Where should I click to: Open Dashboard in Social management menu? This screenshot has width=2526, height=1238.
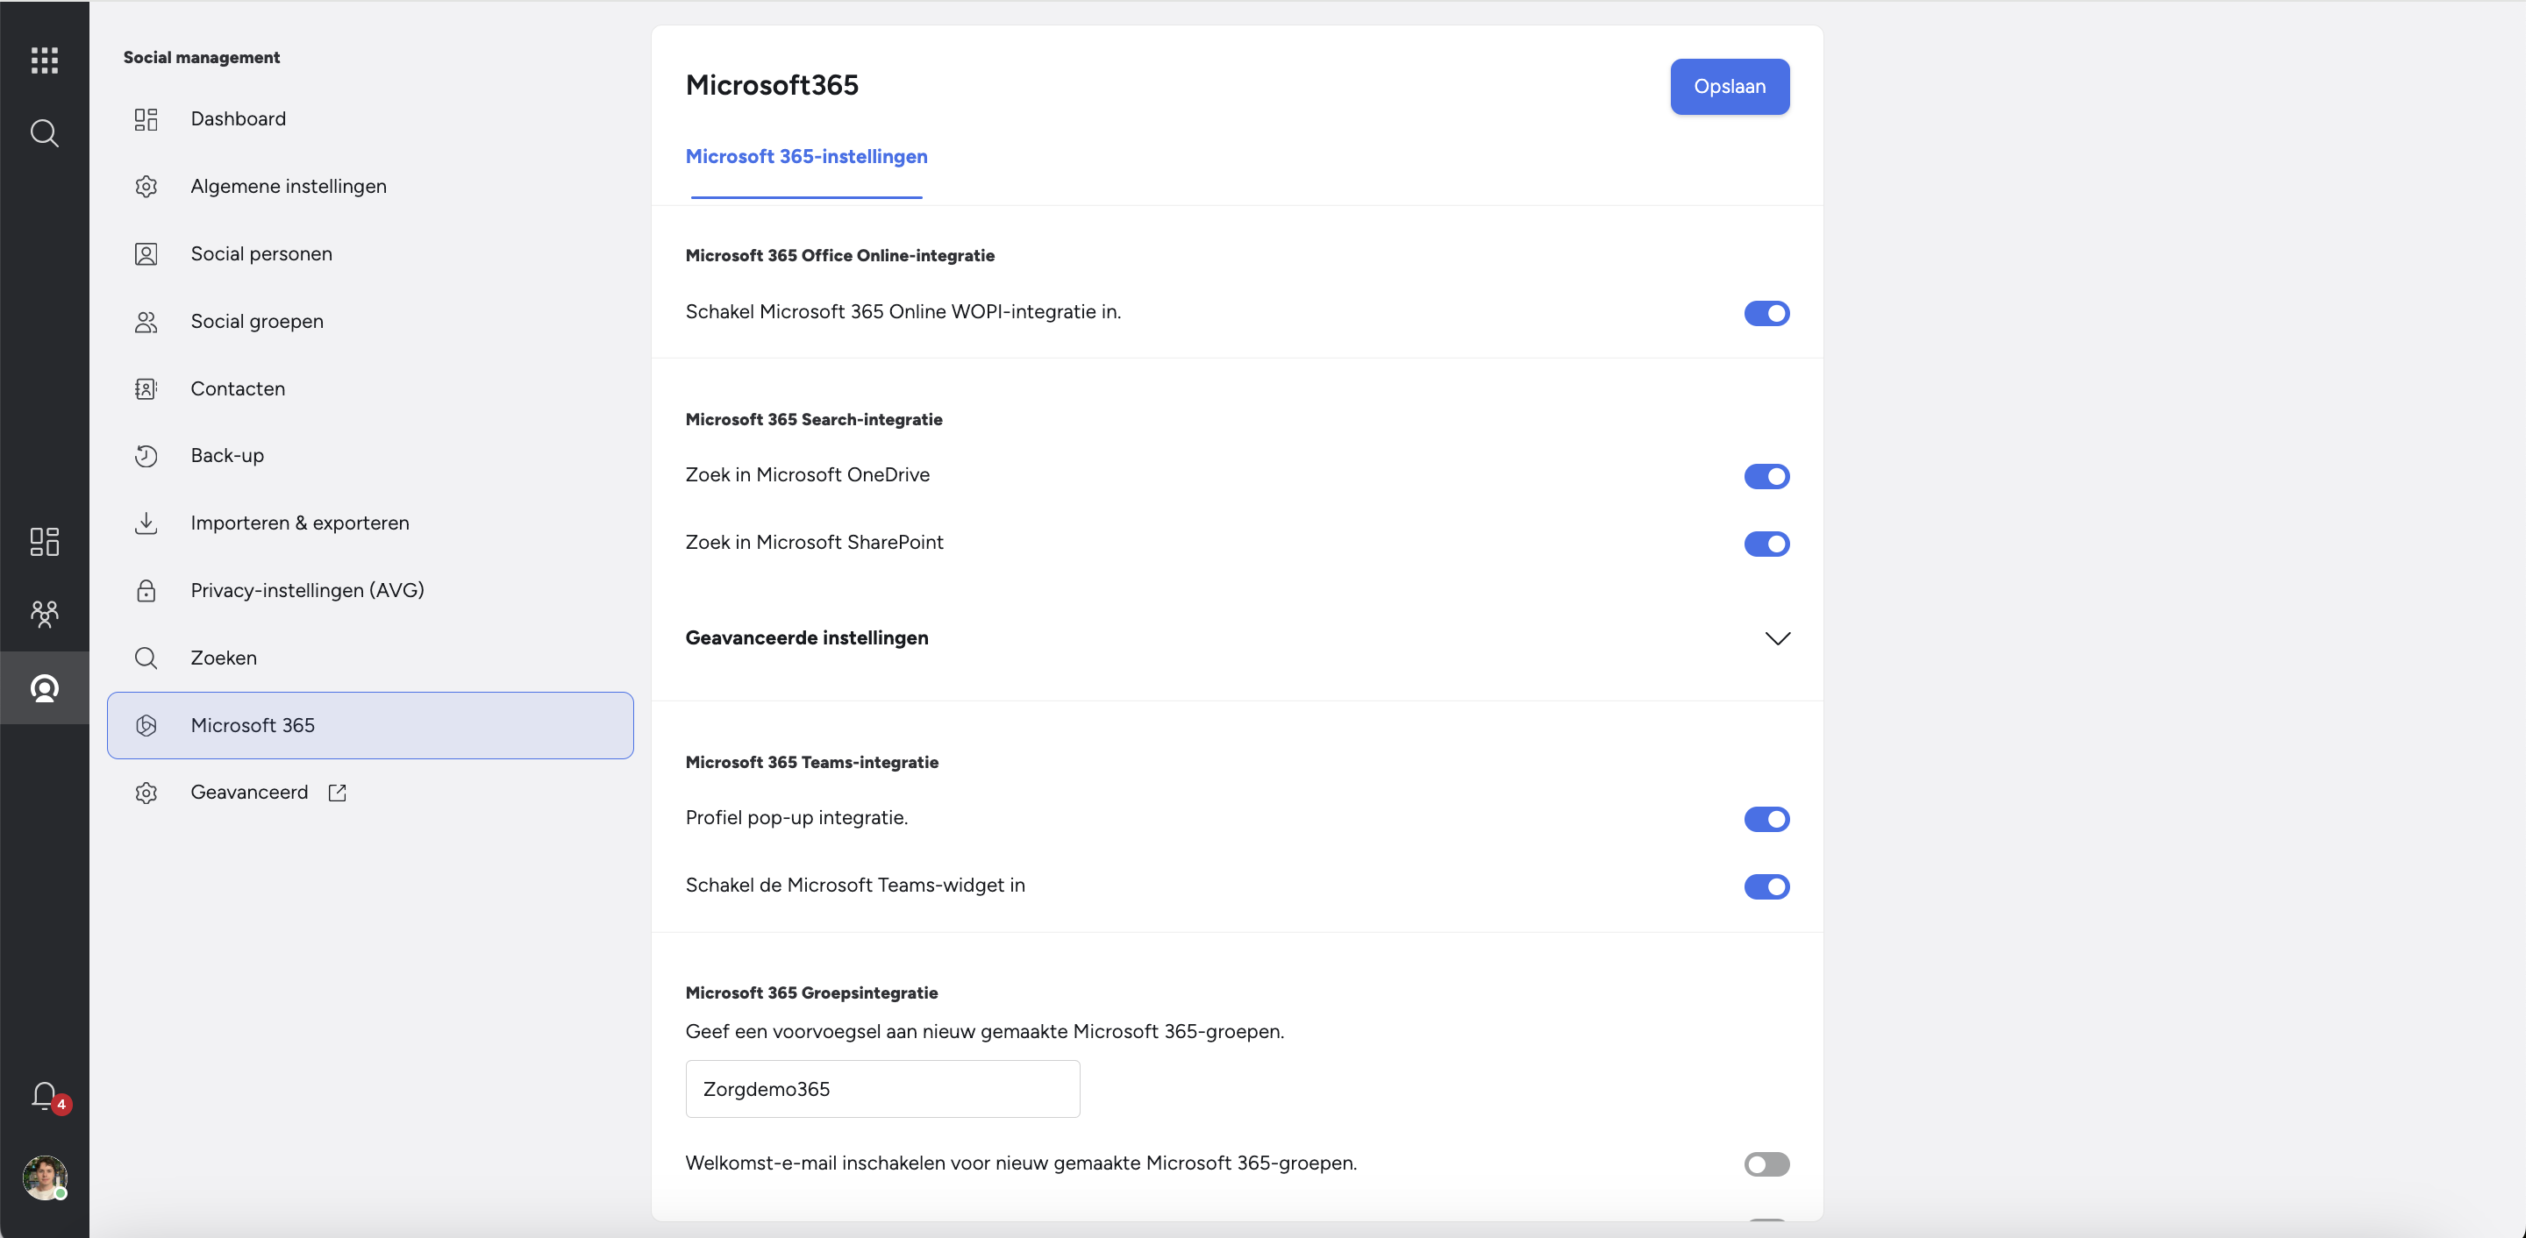coord(369,119)
